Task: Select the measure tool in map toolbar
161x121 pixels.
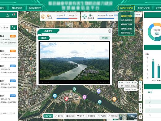Action: (140, 89)
